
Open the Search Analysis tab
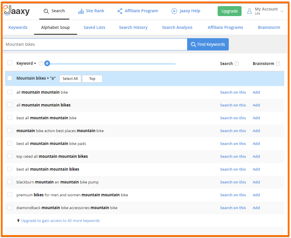click(177, 27)
